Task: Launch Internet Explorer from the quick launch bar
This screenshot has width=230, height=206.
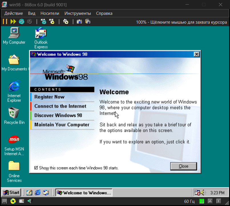Action: click(x=38, y=193)
